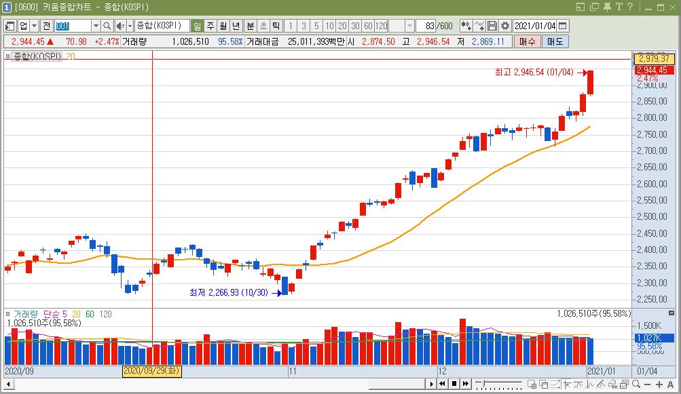Viewport: 681px width, 394px height.
Task: Click the horizontal chart scrollbar thumb
Action: point(397,384)
